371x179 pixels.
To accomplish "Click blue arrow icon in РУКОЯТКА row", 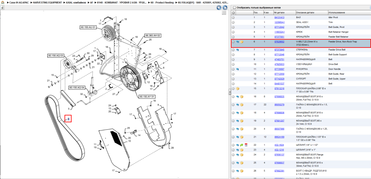I will [x=237, y=69].
